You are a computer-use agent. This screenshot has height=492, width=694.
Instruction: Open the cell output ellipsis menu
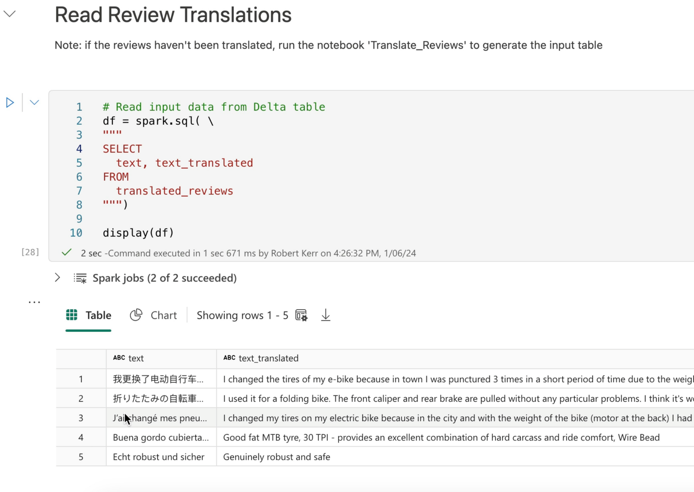(34, 302)
